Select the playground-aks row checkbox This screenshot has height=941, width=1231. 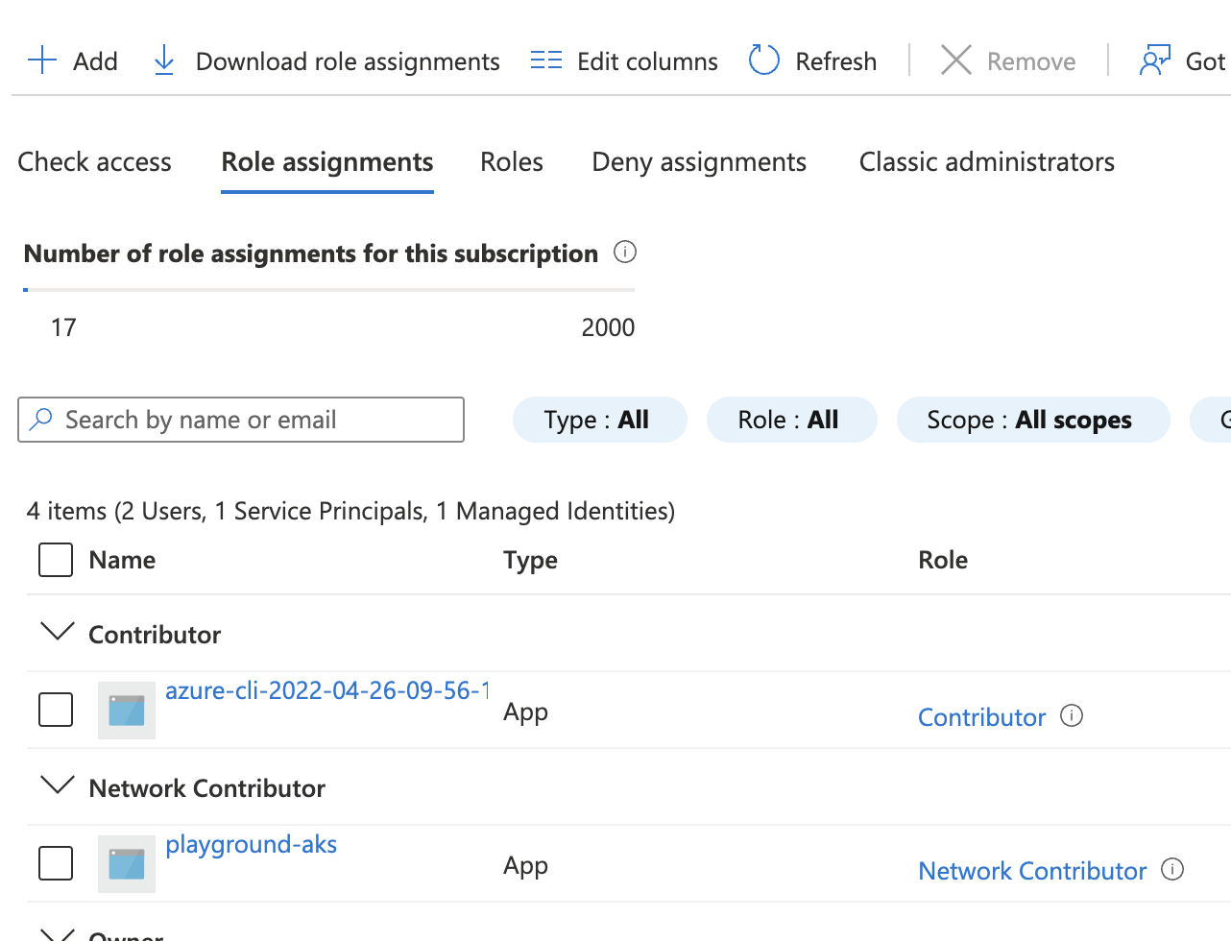56,863
